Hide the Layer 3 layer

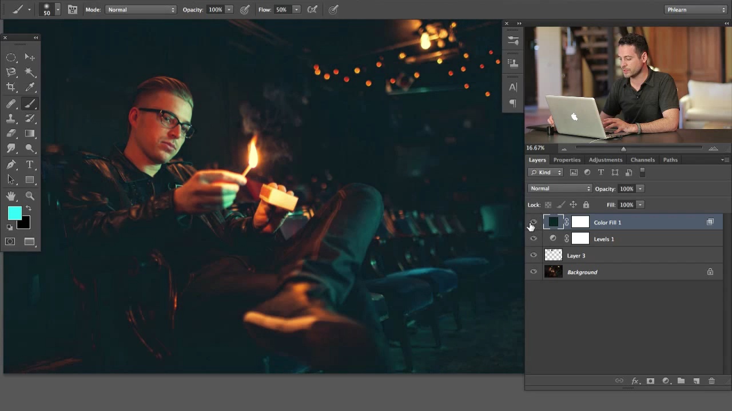534,256
